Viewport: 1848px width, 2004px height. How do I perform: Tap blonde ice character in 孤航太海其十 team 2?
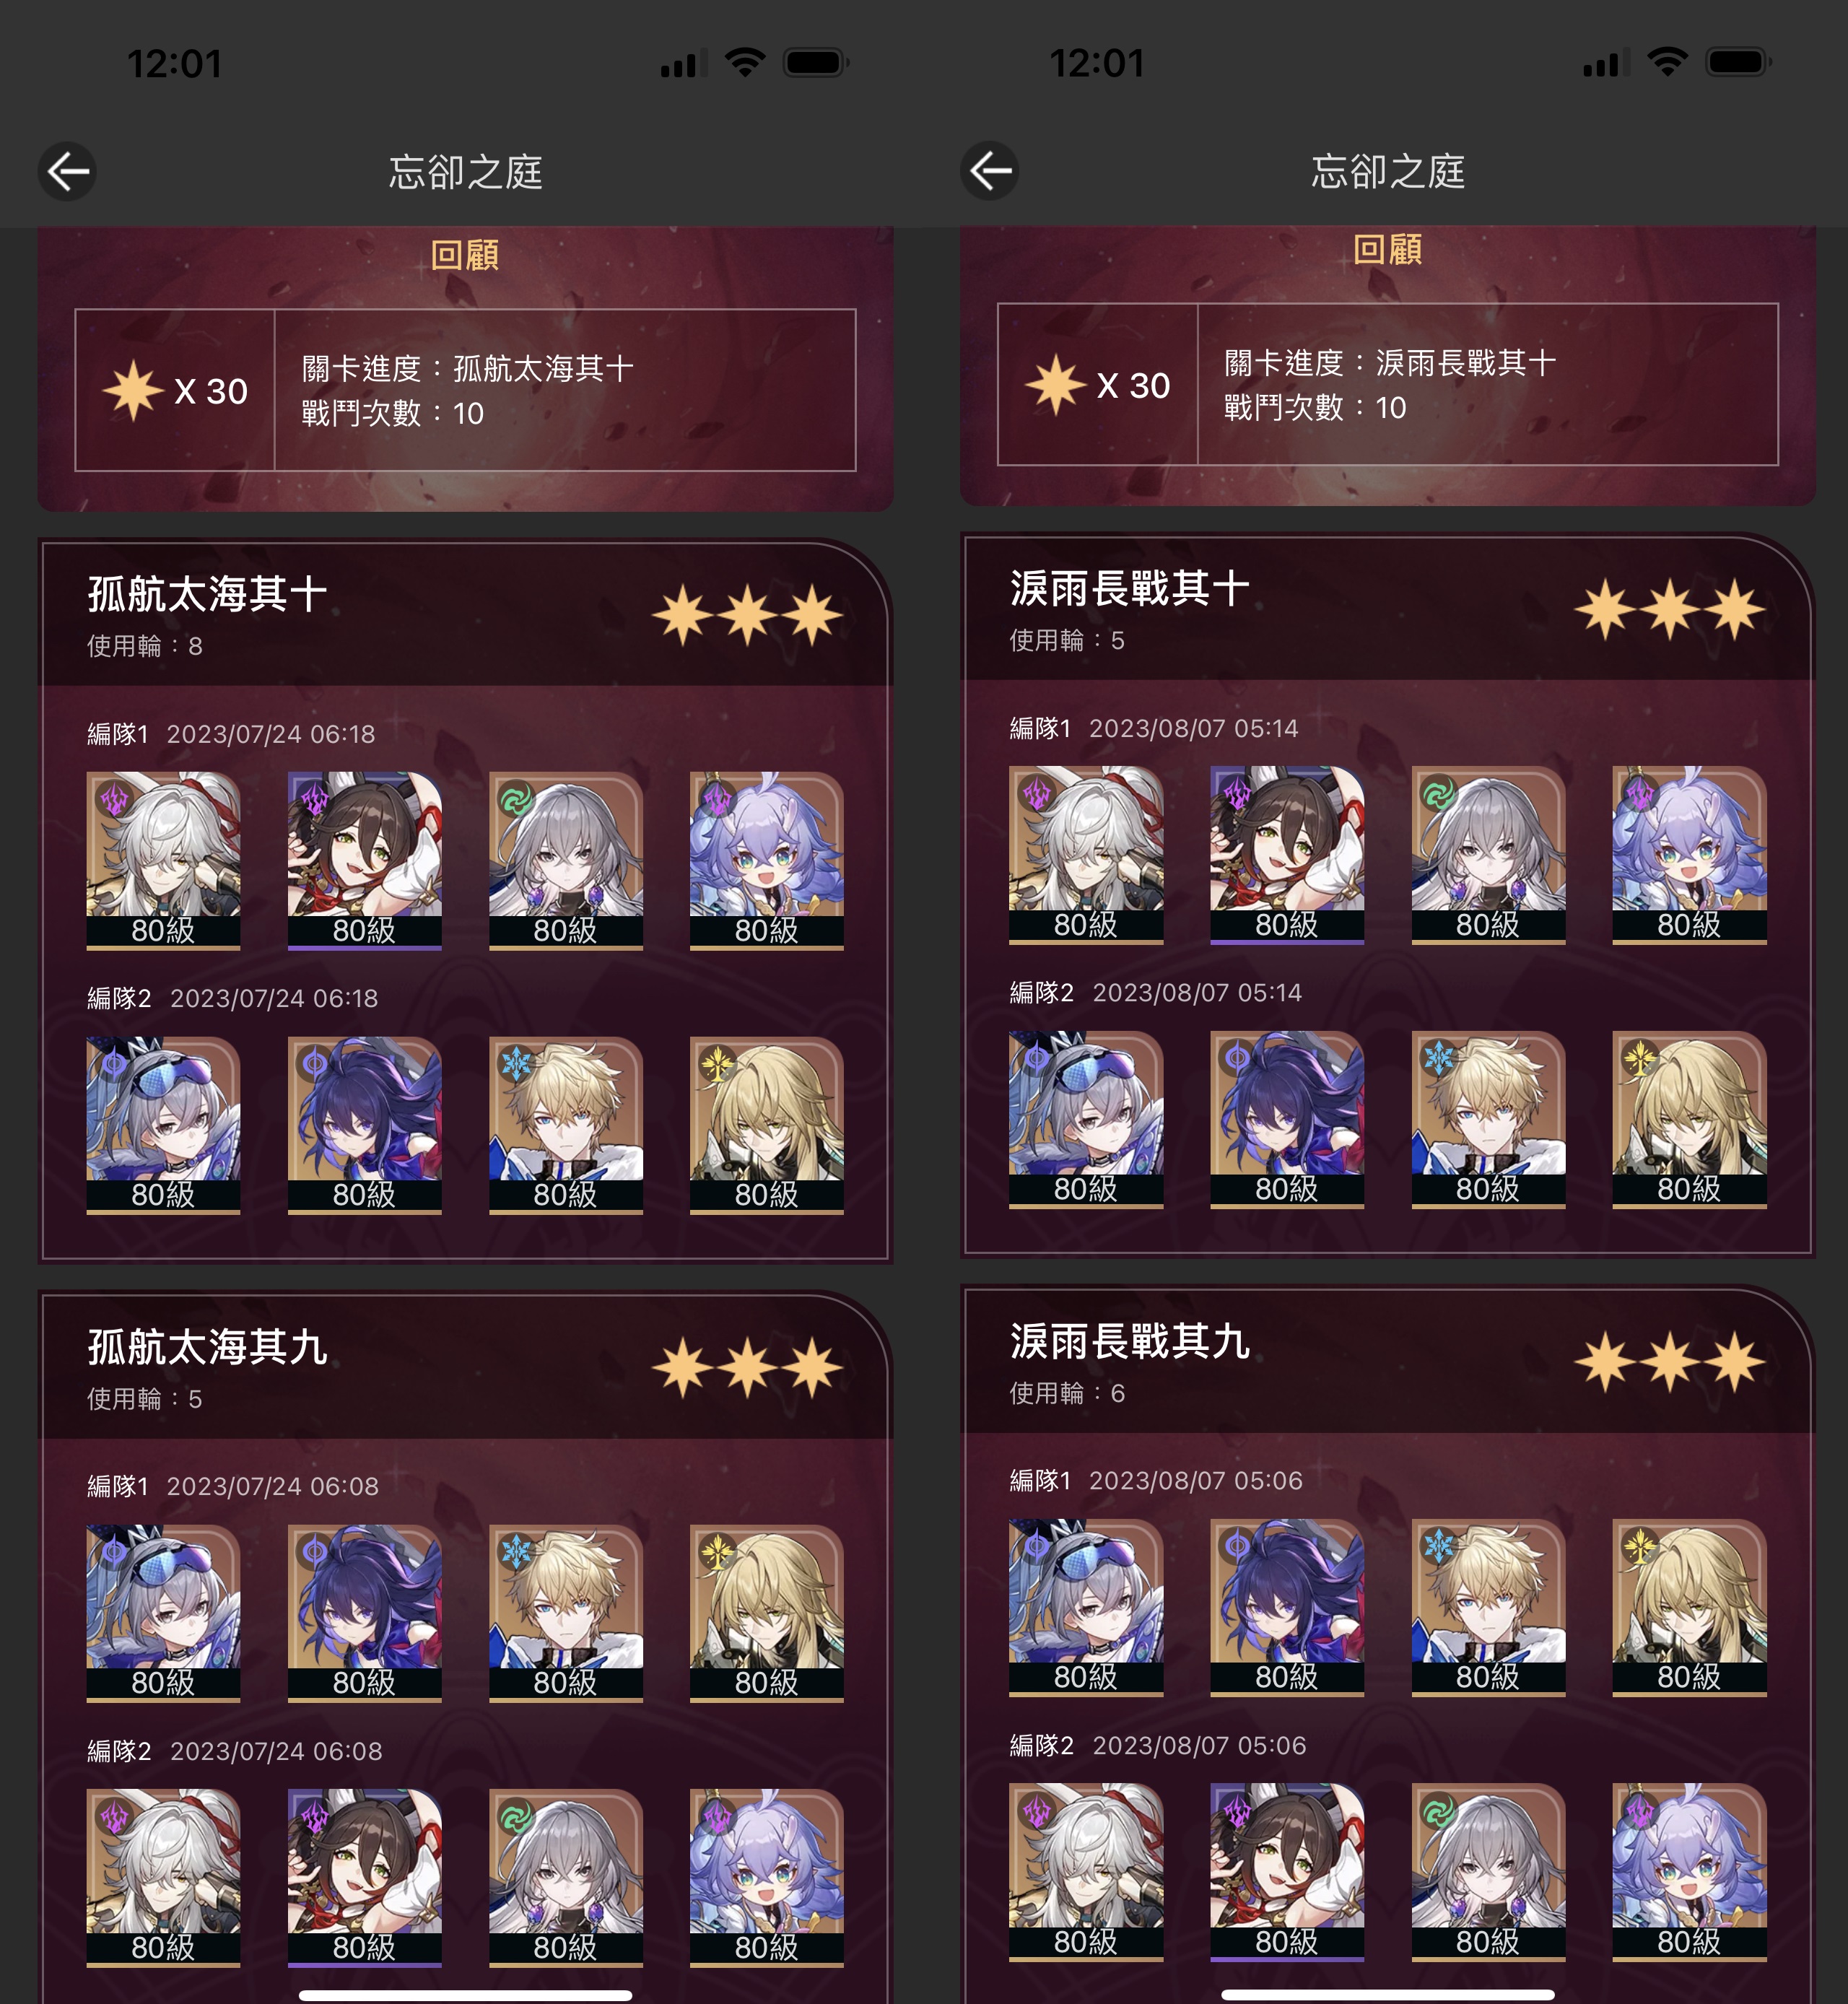(566, 1125)
